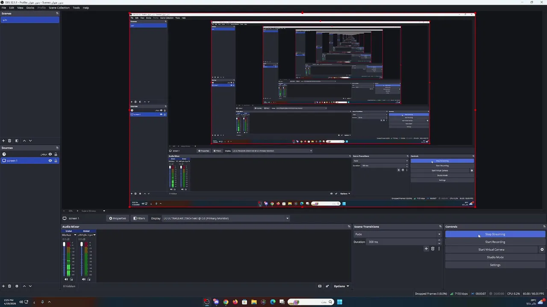This screenshot has width=547, height=307.
Task: Toggle lock on first (Arabic-named) source
Action: click(x=56, y=154)
